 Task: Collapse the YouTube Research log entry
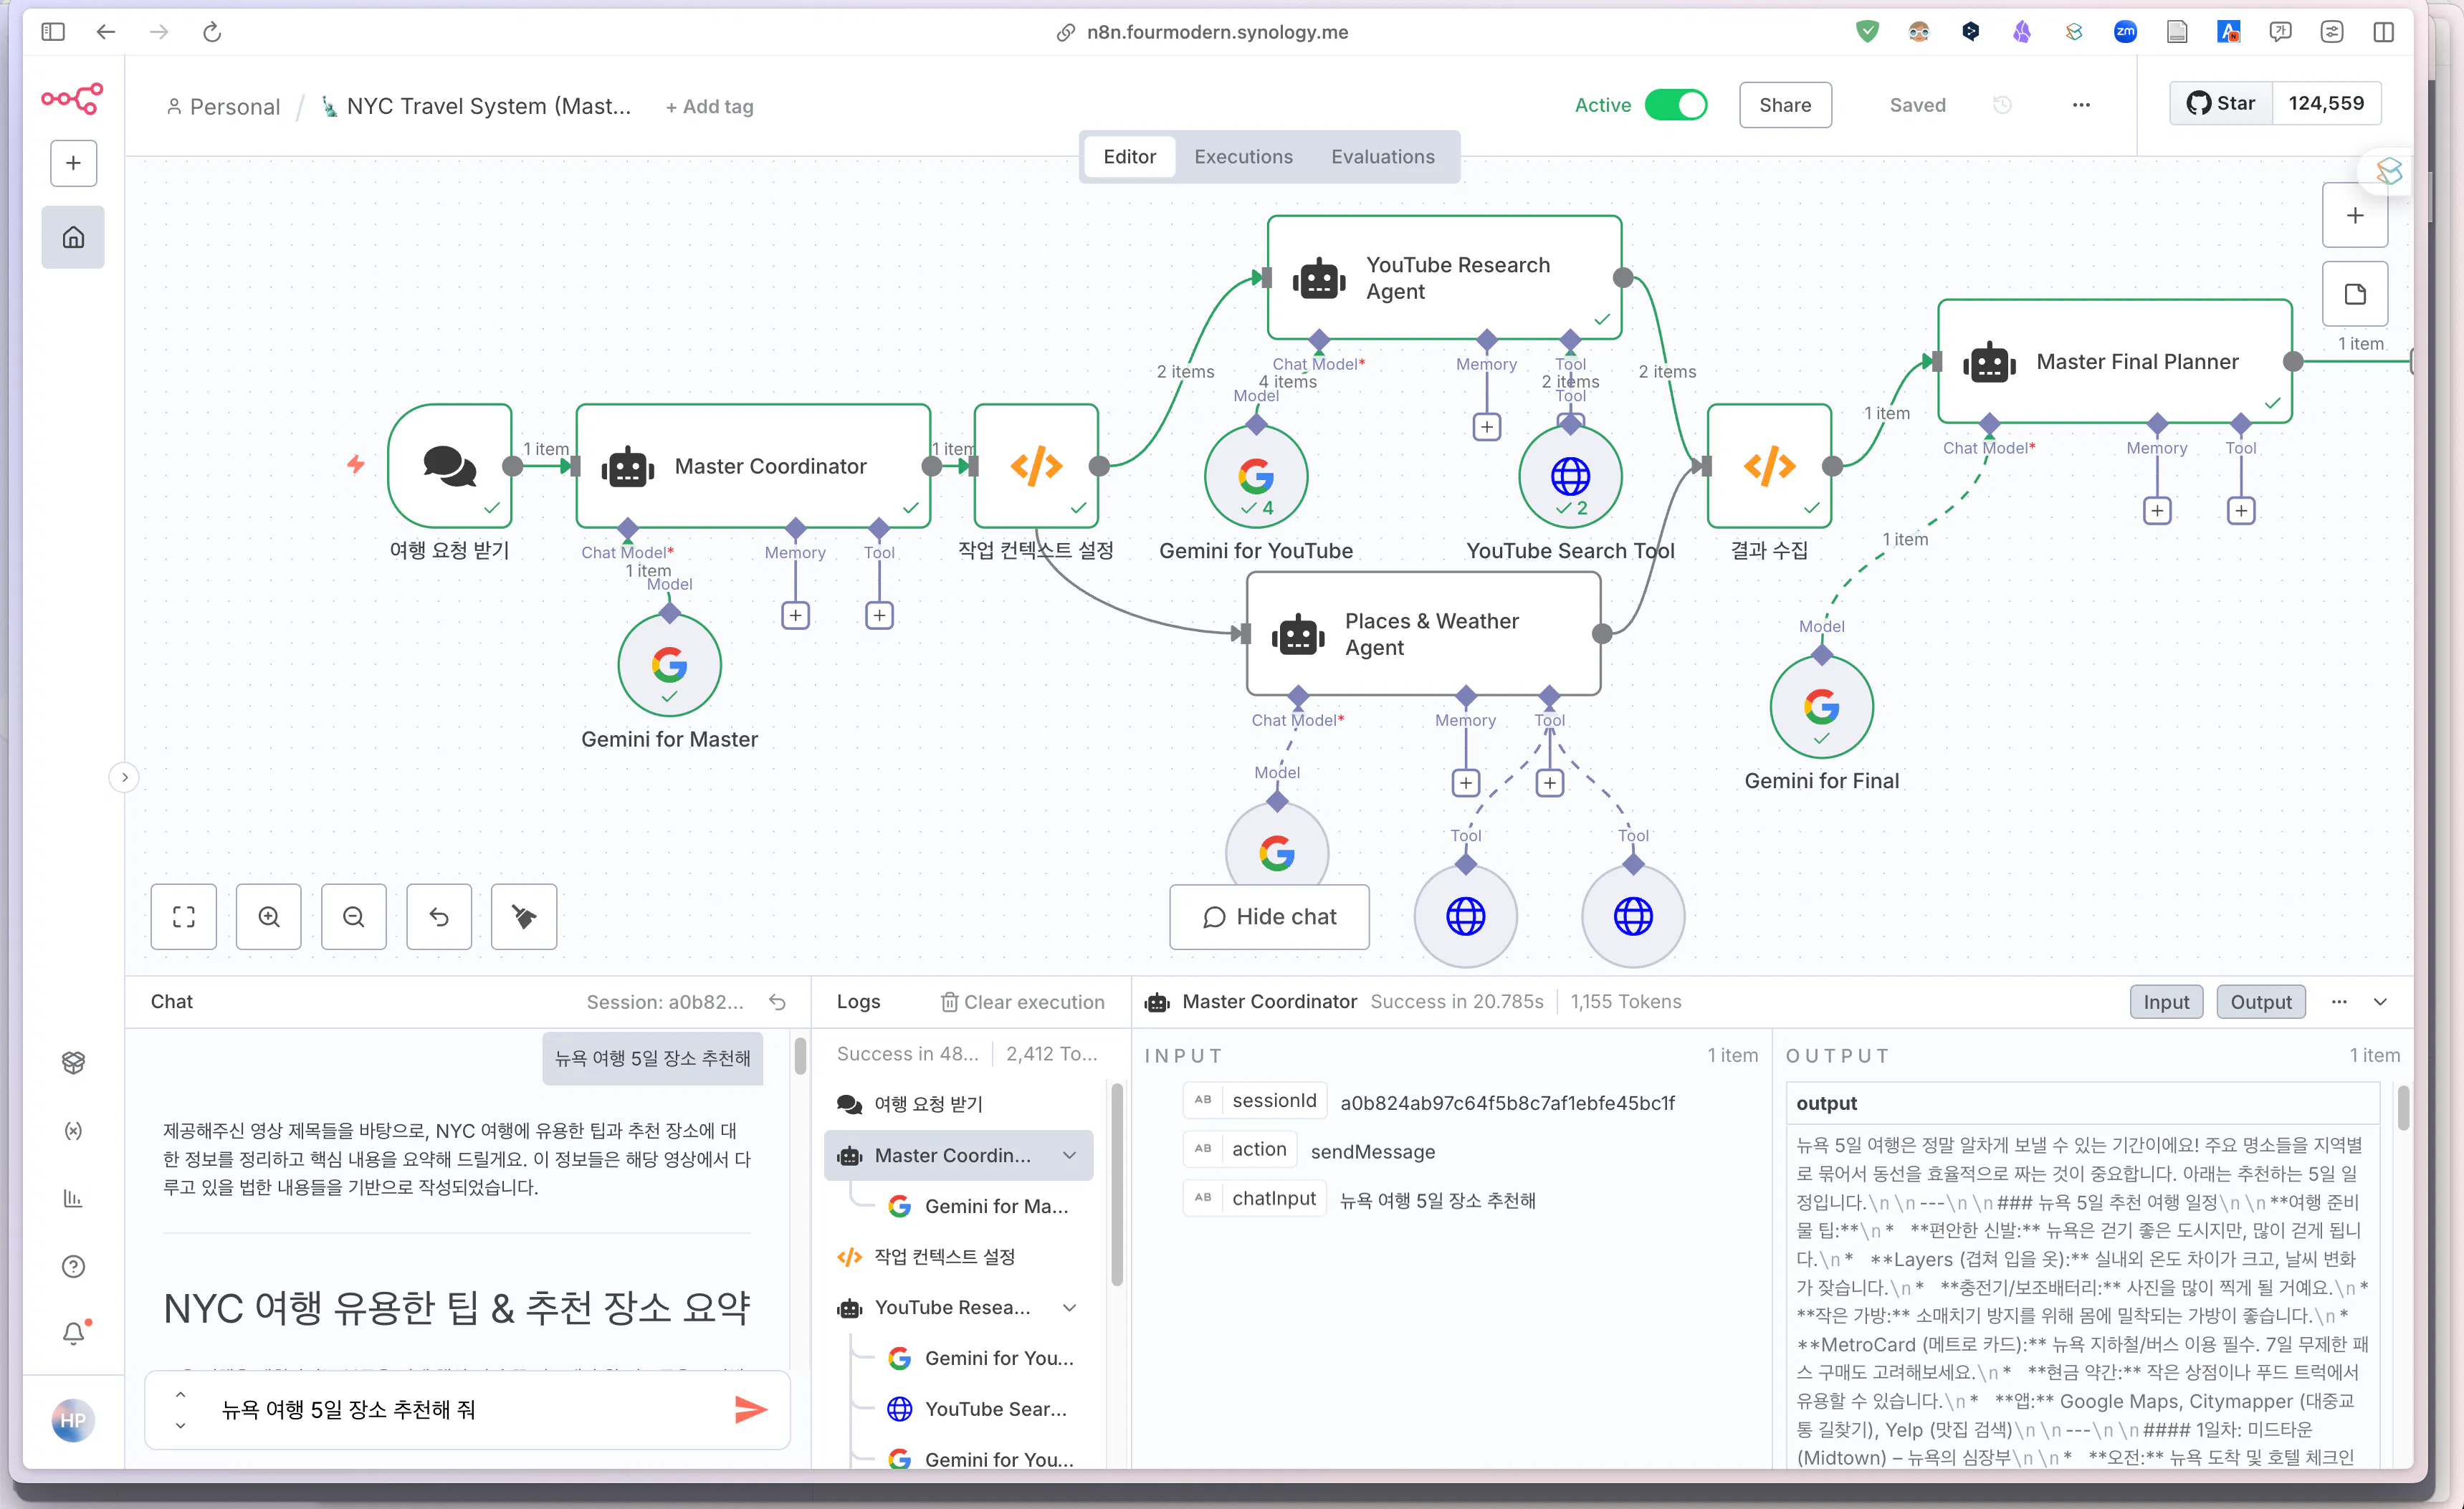(1069, 1307)
